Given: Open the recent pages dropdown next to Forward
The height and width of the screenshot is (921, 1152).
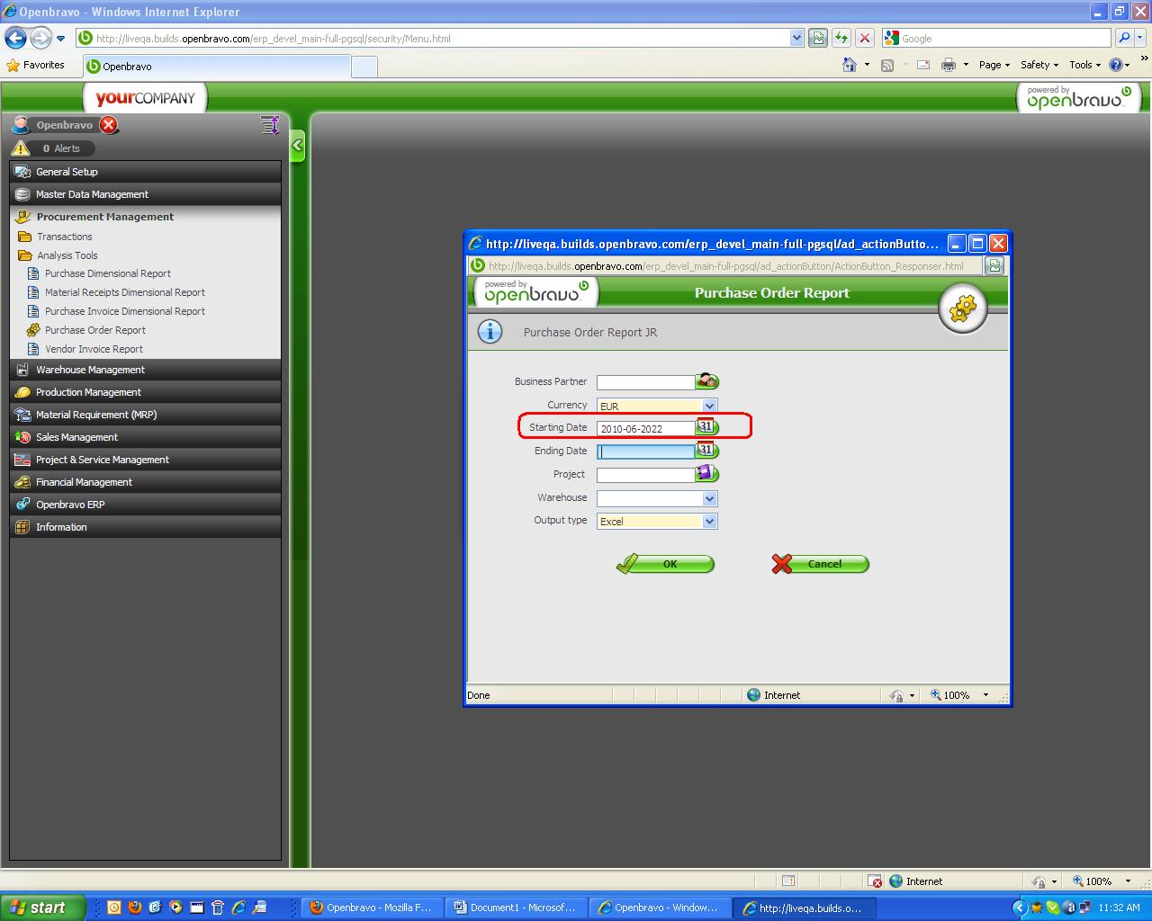Looking at the screenshot, I should point(61,39).
